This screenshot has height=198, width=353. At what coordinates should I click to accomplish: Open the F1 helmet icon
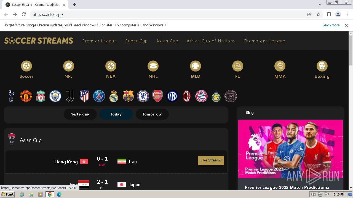click(x=237, y=66)
